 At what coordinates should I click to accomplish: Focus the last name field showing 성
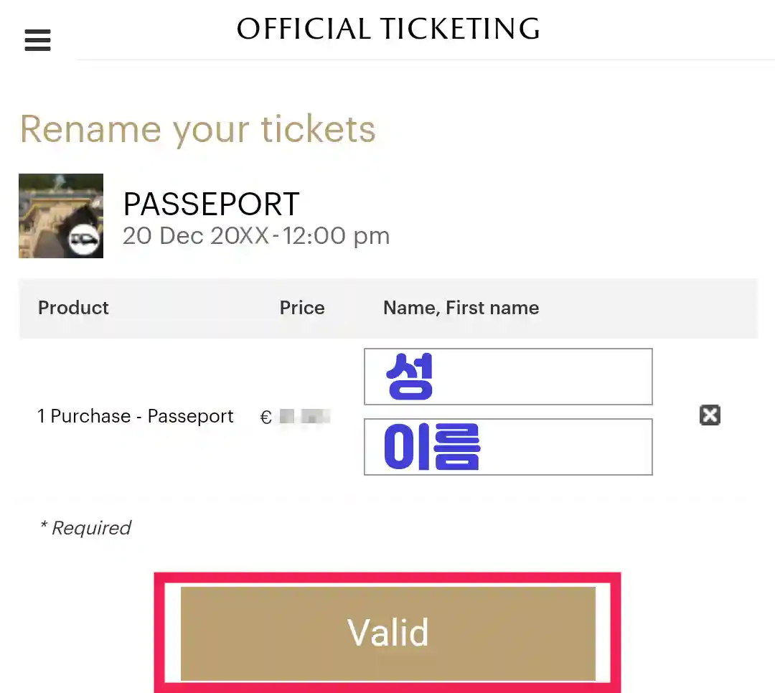point(508,377)
